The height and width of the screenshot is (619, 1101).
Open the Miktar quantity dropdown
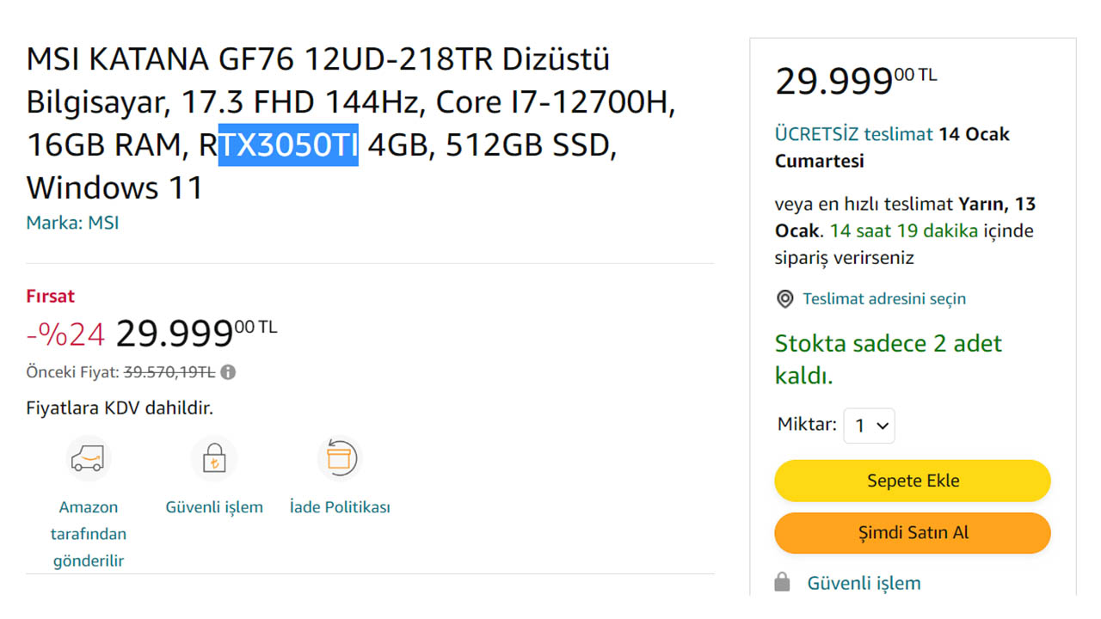click(x=869, y=426)
